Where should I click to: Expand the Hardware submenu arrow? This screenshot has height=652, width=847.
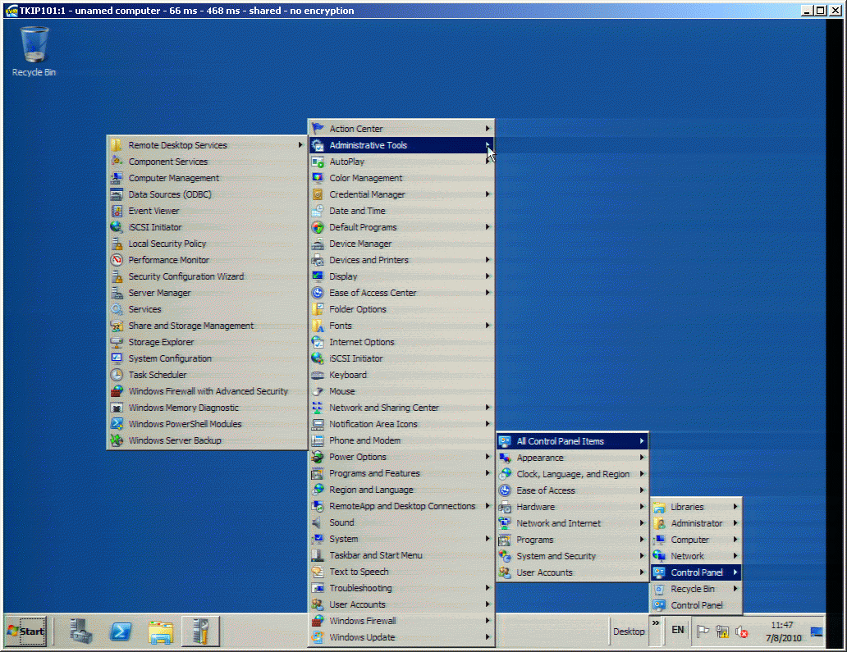(x=642, y=507)
